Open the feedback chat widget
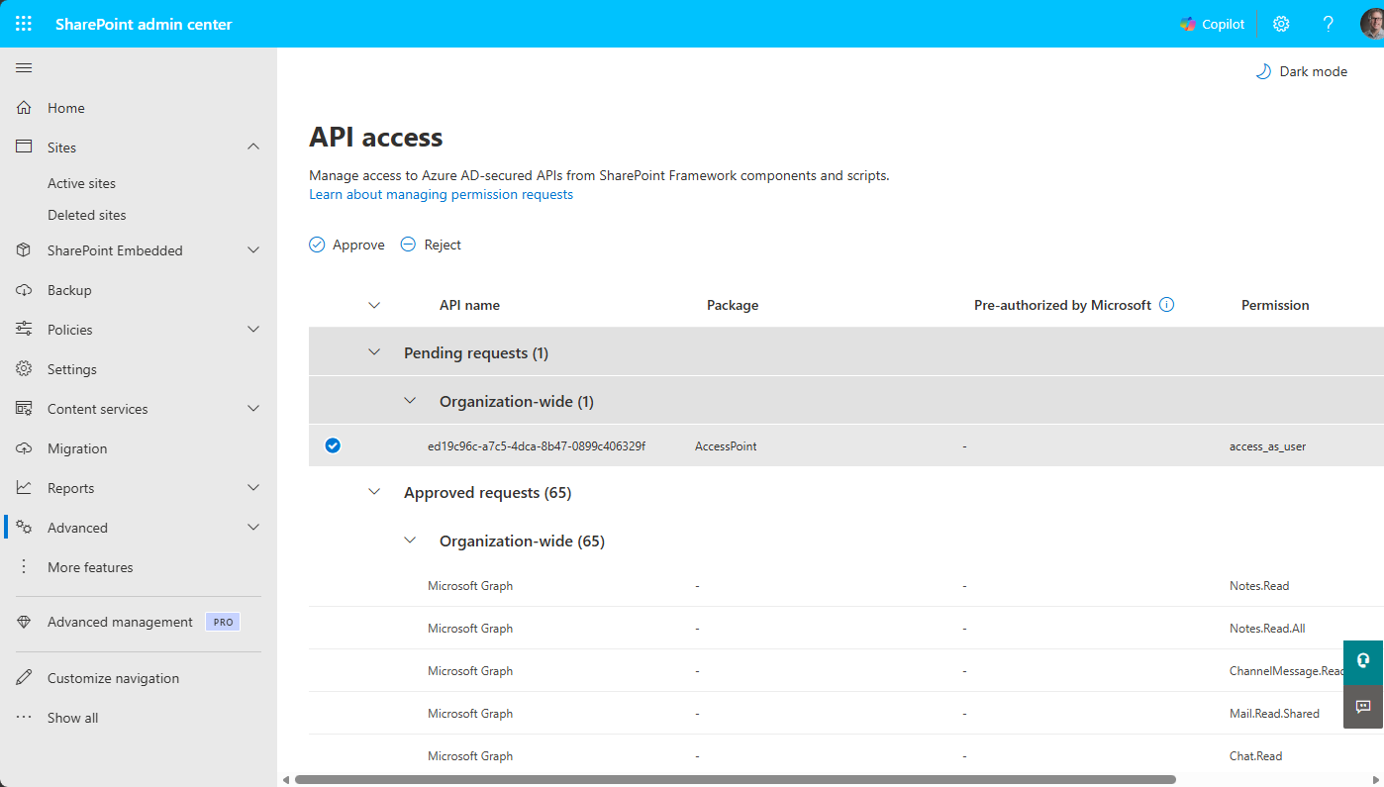Viewport: 1384px width, 787px height. [1363, 706]
